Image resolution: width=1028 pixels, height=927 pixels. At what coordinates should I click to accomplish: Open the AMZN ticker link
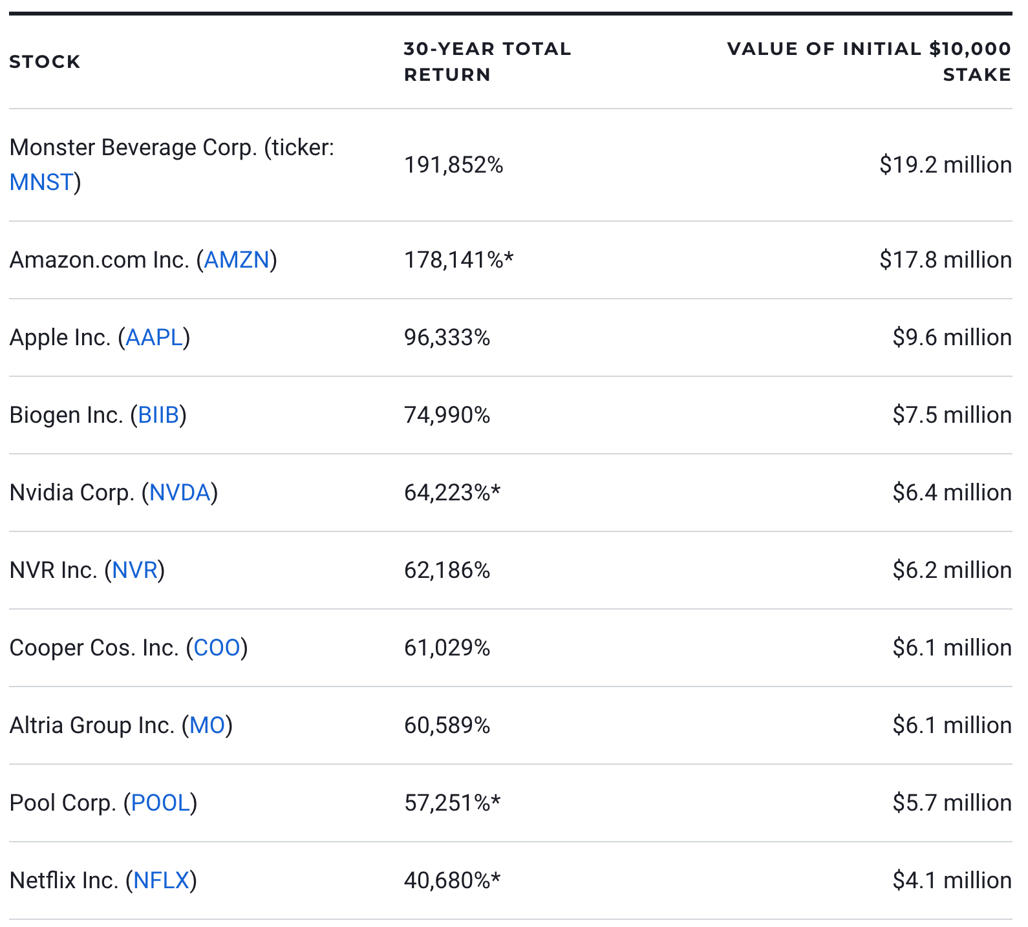pyautogui.click(x=237, y=260)
